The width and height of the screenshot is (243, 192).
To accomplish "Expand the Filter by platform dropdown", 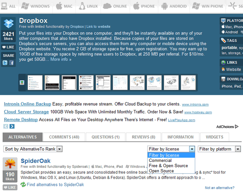I will click(219, 149).
